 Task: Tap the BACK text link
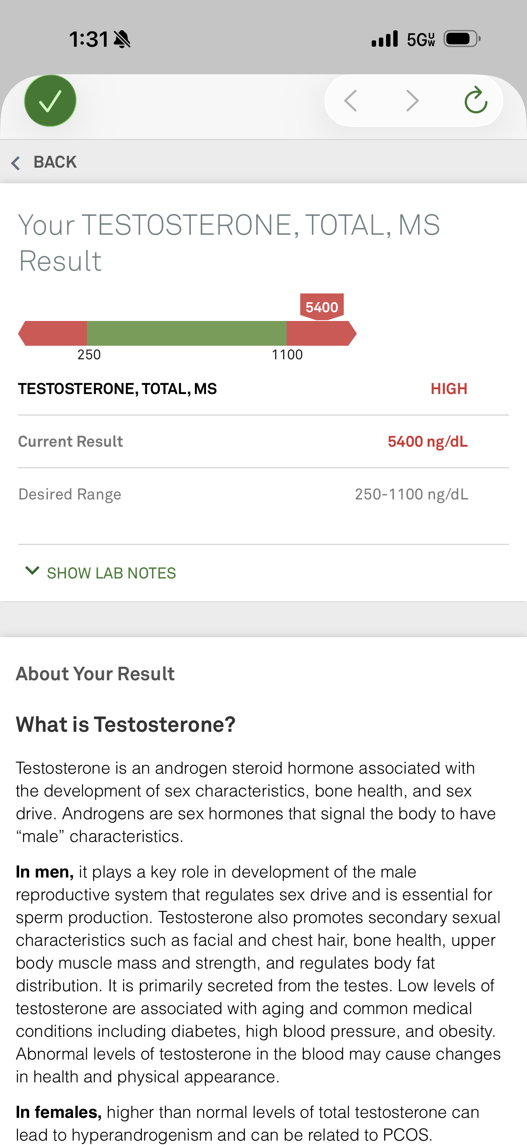coord(55,162)
